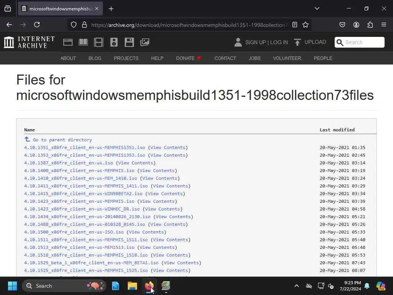Open the Video film strip icon
The width and height of the screenshot is (393, 295).
coord(99,42)
